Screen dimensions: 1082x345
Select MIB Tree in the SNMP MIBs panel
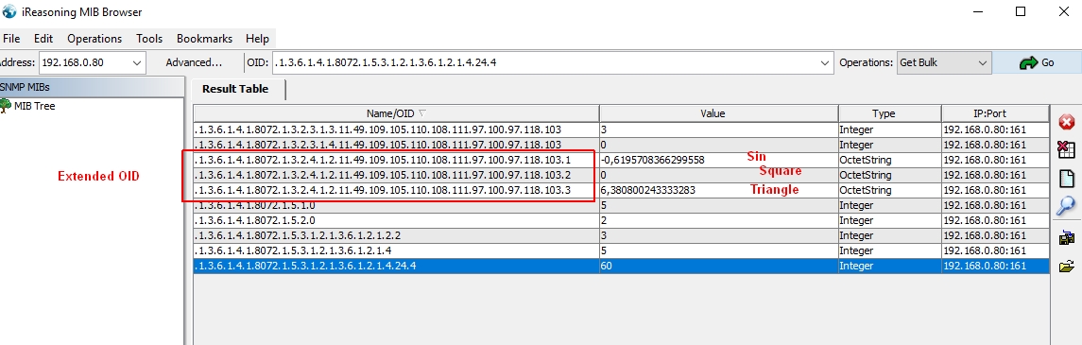click(35, 106)
